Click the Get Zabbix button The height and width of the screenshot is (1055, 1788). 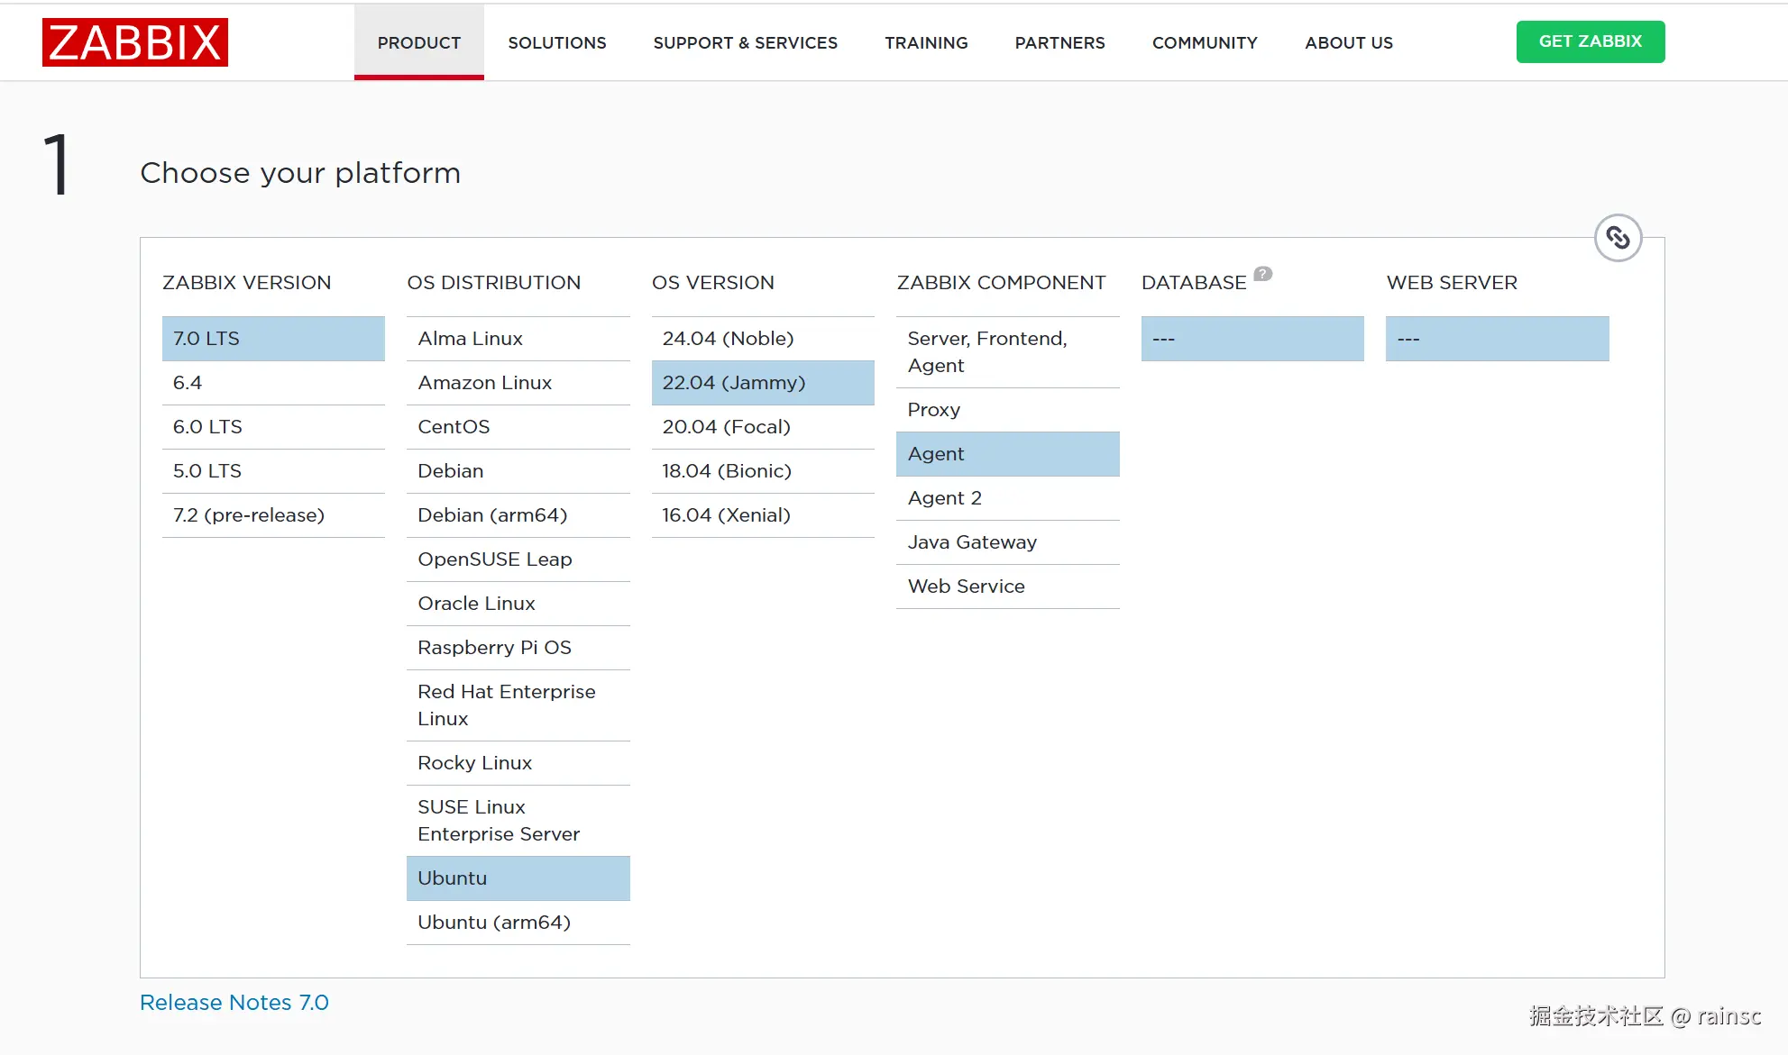click(1590, 41)
